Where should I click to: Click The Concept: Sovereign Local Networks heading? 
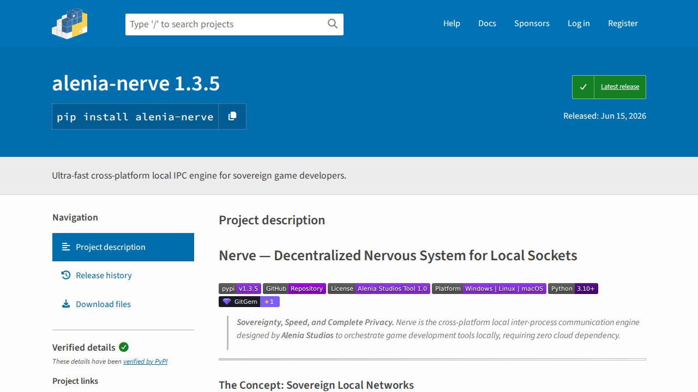(x=316, y=385)
